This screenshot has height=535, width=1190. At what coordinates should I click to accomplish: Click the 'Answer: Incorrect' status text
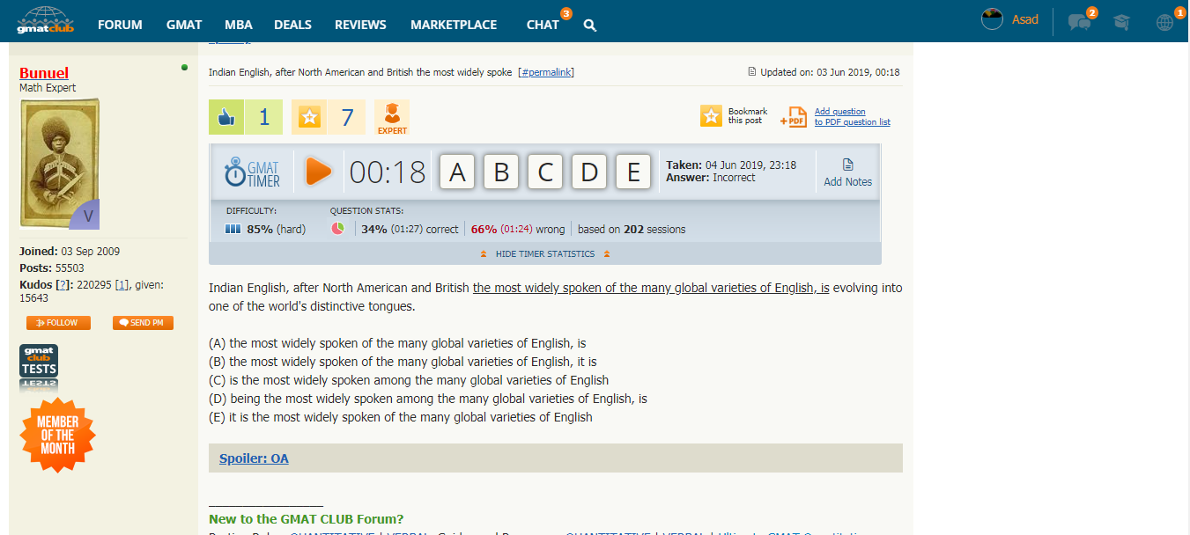tap(711, 178)
